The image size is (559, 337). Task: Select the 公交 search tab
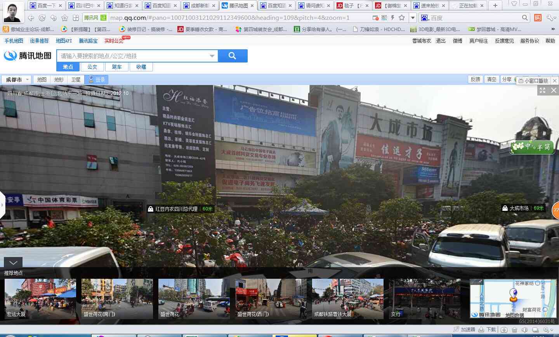coord(92,67)
